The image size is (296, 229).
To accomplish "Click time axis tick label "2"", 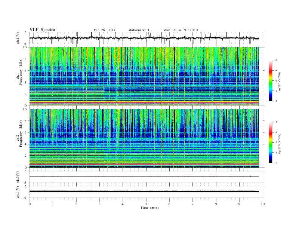I will point(76,204).
